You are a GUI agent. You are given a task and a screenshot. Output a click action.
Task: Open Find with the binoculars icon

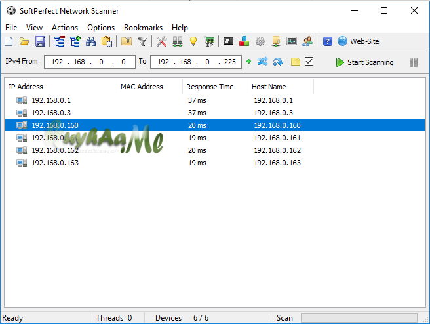(90, 41)
